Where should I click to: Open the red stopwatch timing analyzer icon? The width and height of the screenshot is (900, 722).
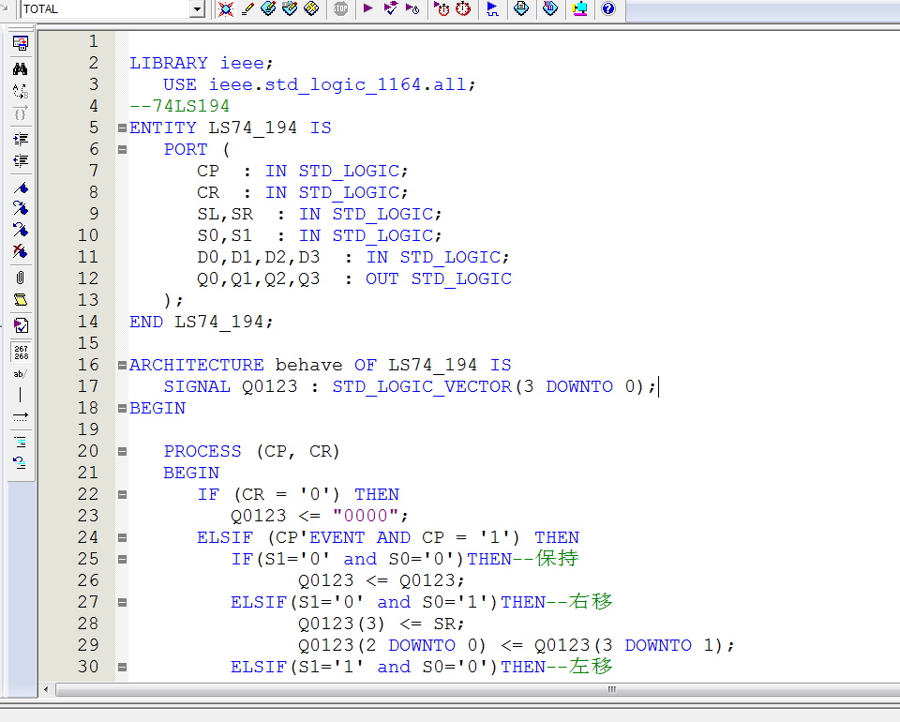(x=463, y=8)
